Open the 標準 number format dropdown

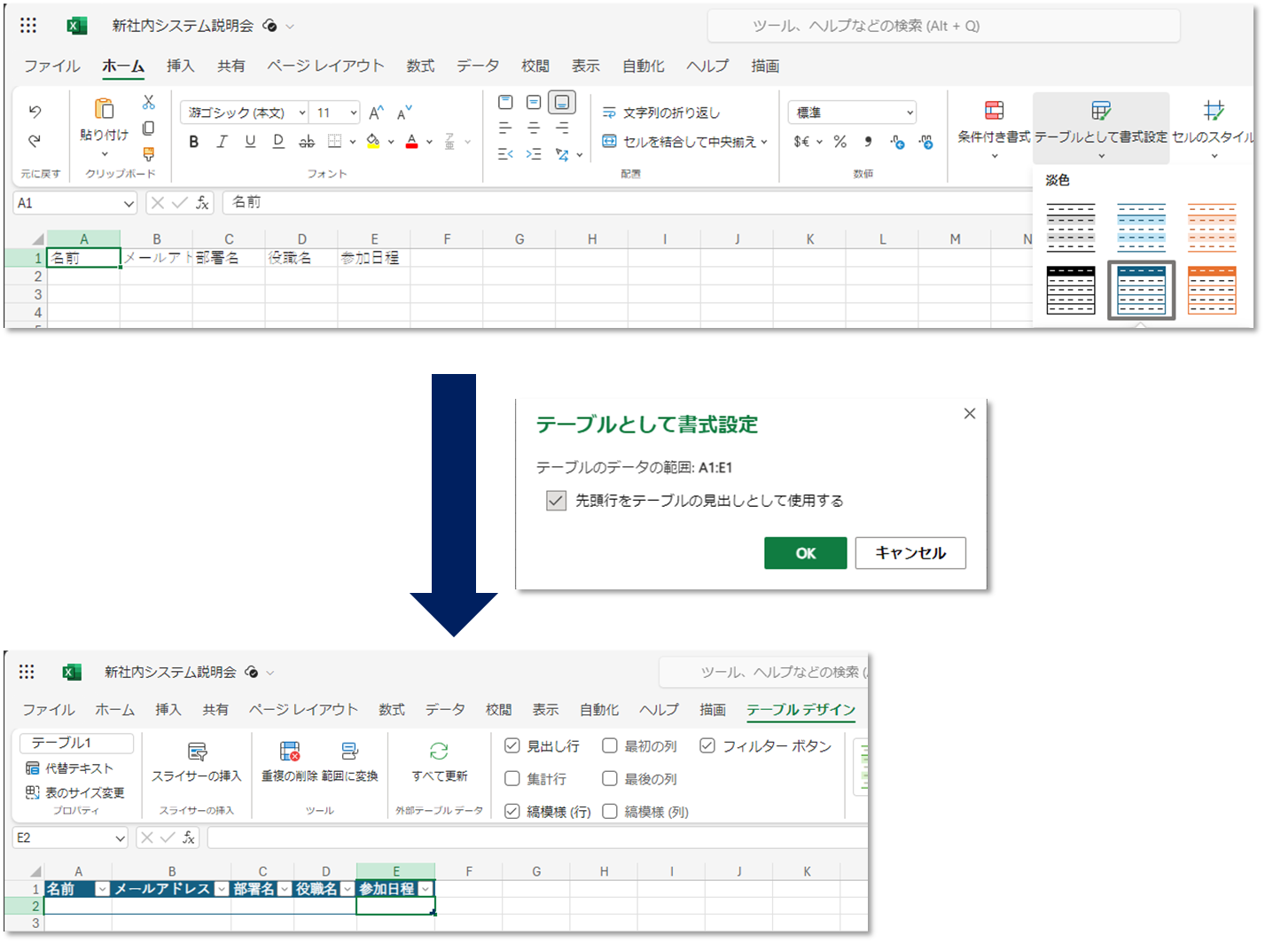coord(910,113)
